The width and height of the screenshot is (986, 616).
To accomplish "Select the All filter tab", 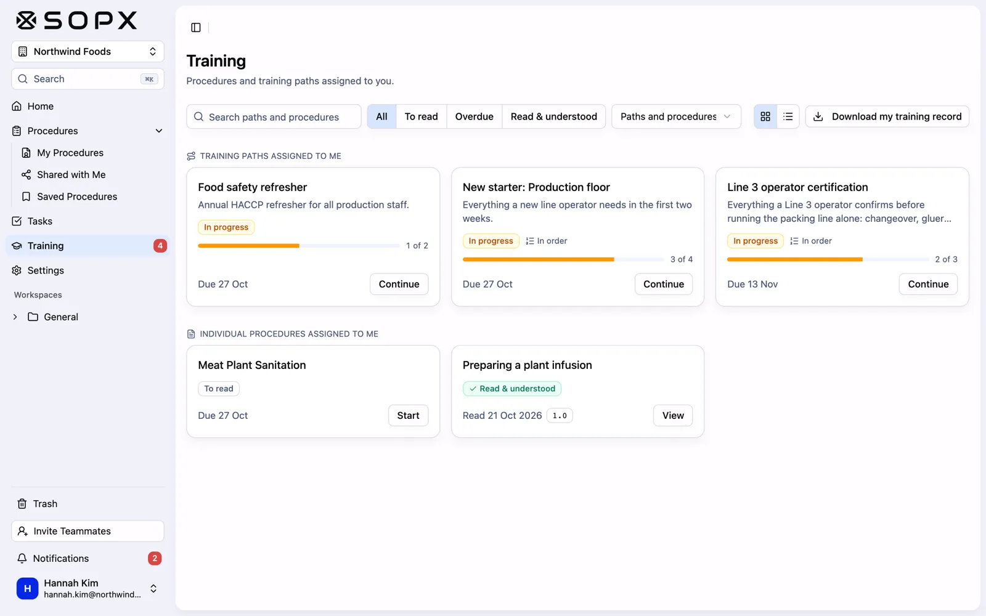I will click(x=381, y=116).
